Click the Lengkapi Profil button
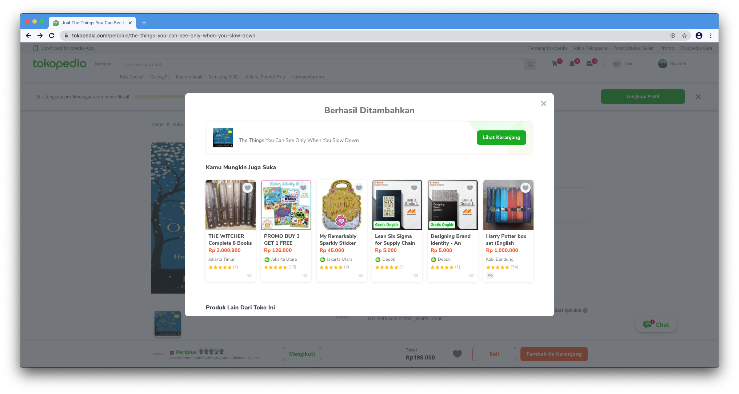Image resolution: width=739 pixels, height=394 pixels. point(643,97)
